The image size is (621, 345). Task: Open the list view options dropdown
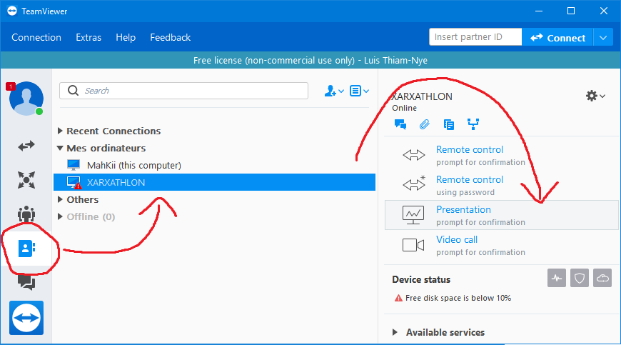[359, 91]
